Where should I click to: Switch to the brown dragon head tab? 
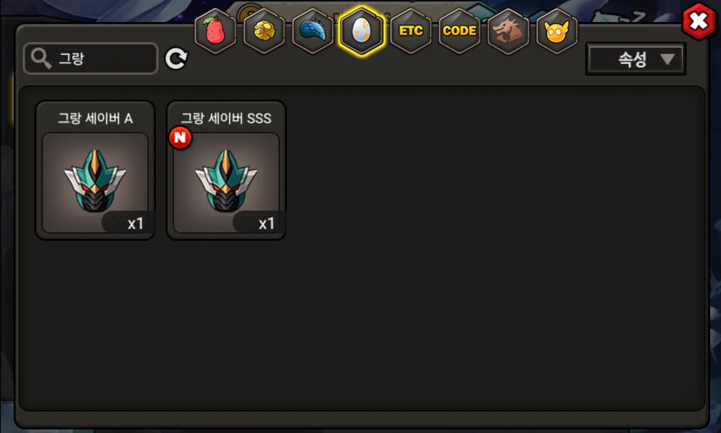coord(508,31)
